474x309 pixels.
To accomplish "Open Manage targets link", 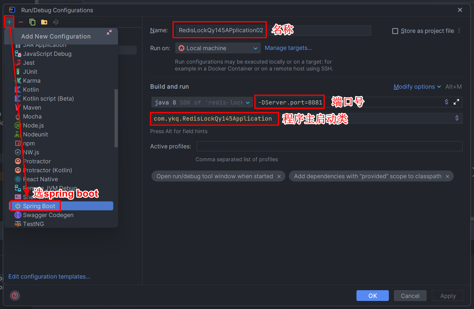I will 288,48.
